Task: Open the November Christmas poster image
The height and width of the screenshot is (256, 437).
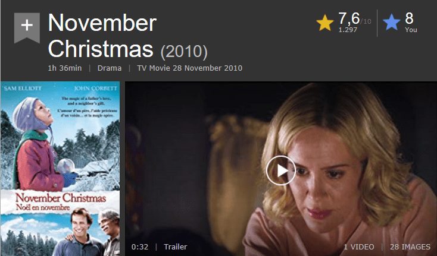Action: (60, 169)
